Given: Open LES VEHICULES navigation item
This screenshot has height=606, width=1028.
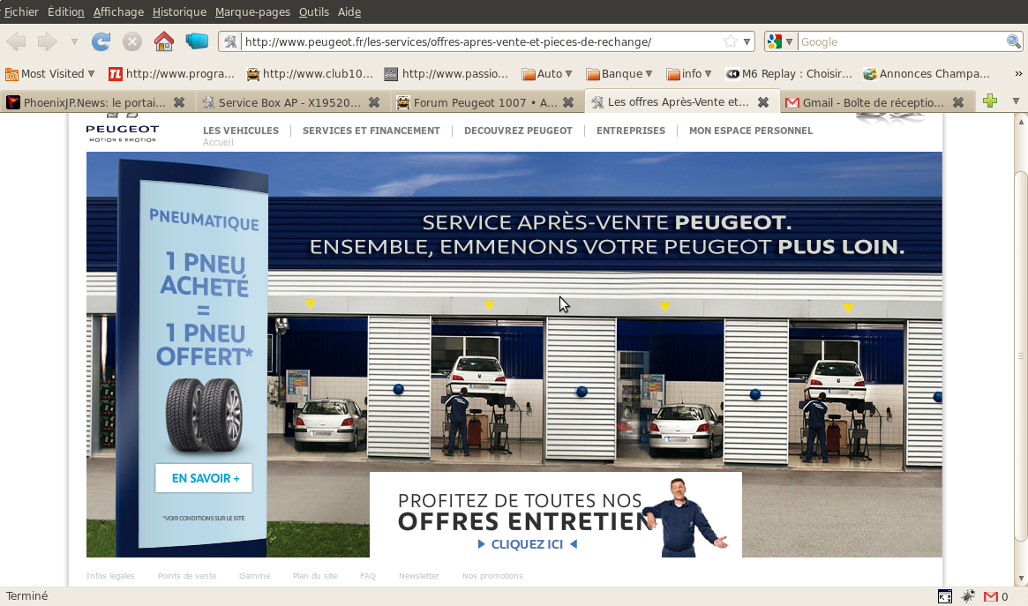Looking at the screenshot, I should click(x=241, y=131).
